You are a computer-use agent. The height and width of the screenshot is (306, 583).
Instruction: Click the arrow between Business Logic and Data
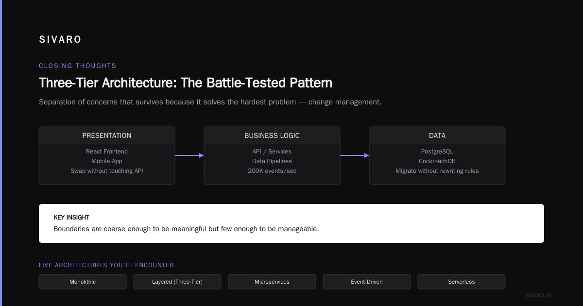(x=355, y=155)
